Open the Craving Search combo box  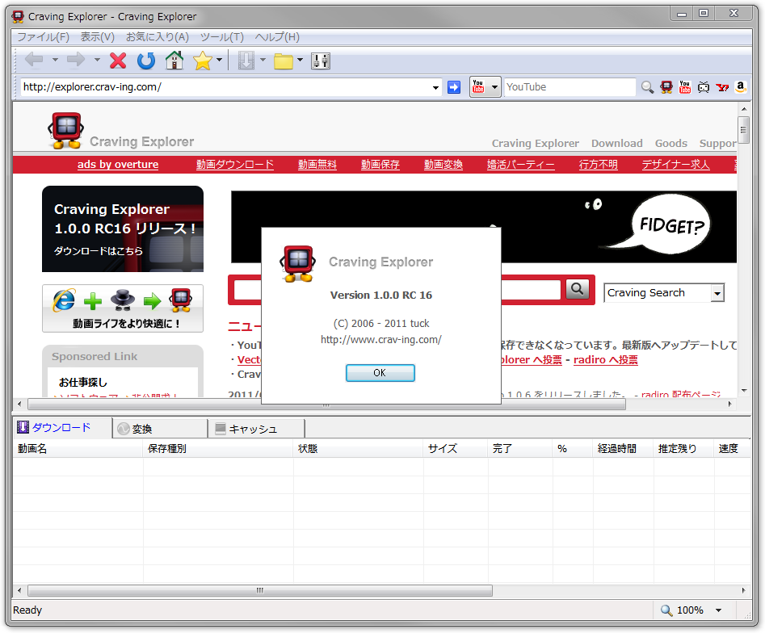coord(663,293)
